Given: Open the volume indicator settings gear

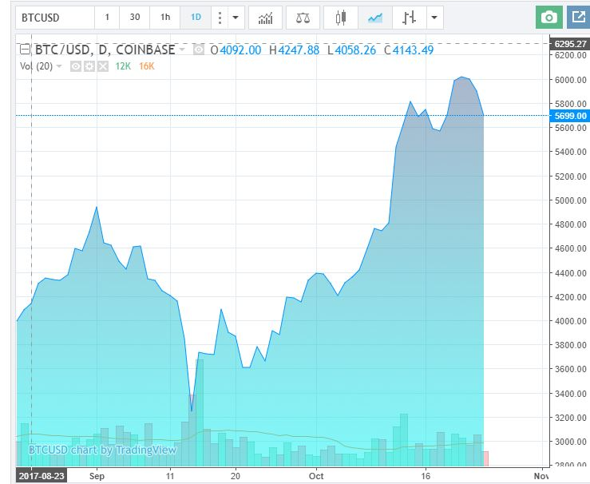Looking at the screenshot, I should click(89, 66).
